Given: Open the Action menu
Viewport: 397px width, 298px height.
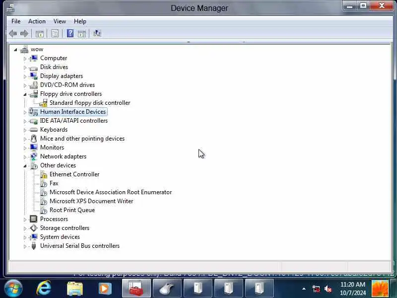Looking at the screenshot, I should point(37,21).
